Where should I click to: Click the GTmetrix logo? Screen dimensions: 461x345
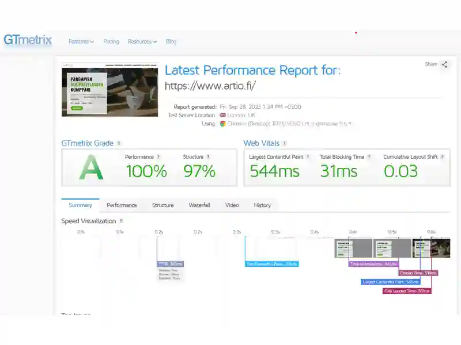28,40
